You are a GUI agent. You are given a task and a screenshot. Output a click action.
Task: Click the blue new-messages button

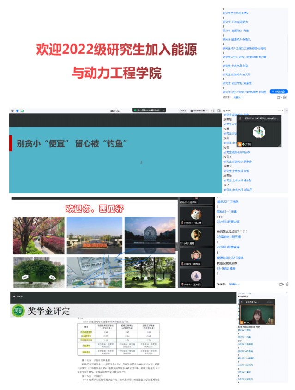point(278,92)
